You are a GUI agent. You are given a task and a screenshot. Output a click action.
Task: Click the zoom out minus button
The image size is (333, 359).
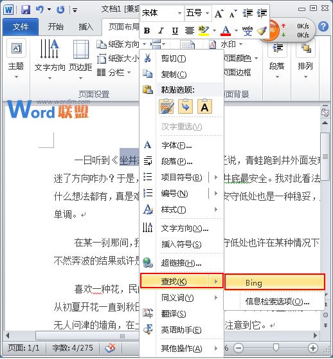pos(239,348)
